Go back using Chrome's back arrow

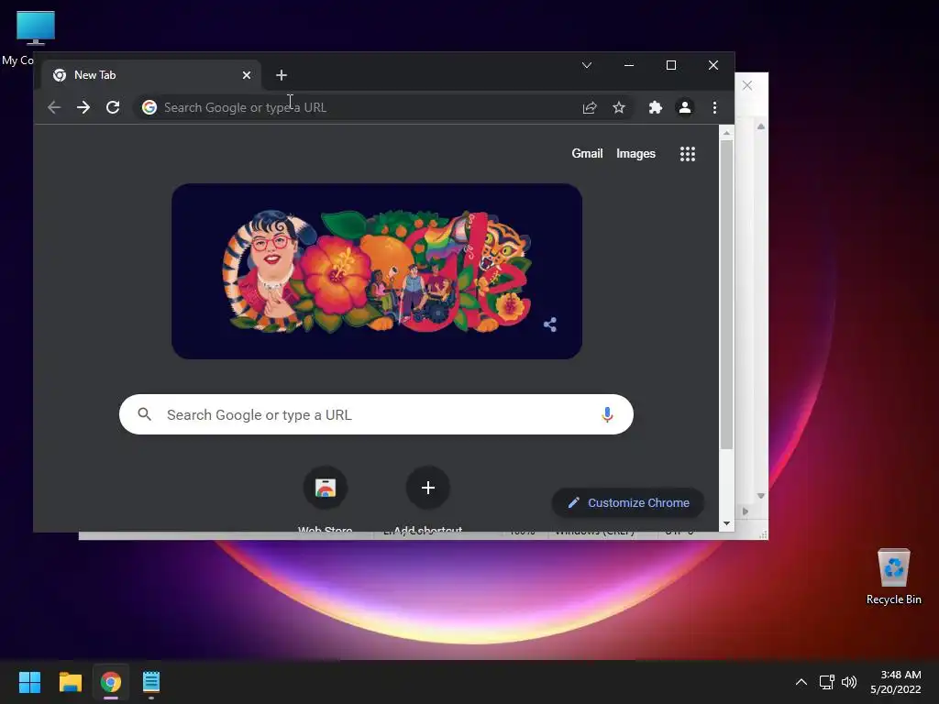[x=54, y=108]
